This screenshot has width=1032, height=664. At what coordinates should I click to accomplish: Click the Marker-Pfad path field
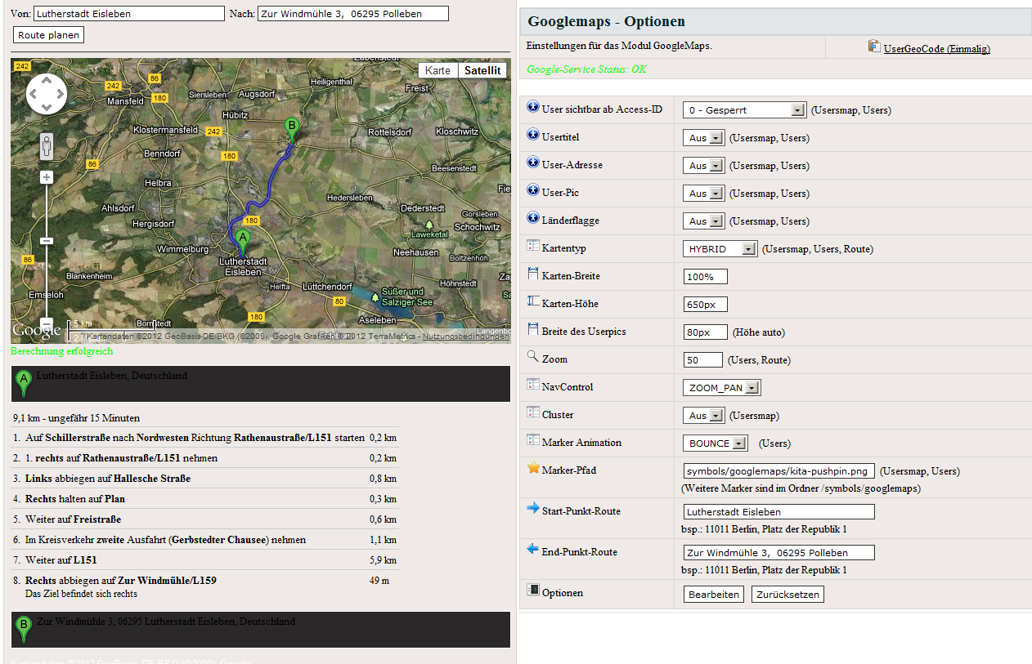pyautogui.click(x=779, y=471)
